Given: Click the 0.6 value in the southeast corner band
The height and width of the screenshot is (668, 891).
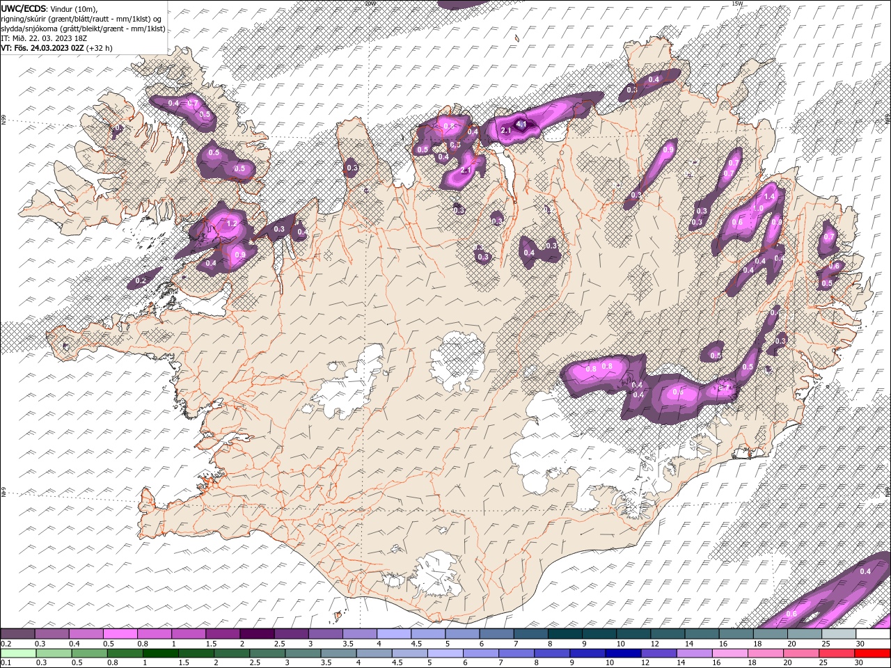Looking at the screenshot, I should 791,614.
